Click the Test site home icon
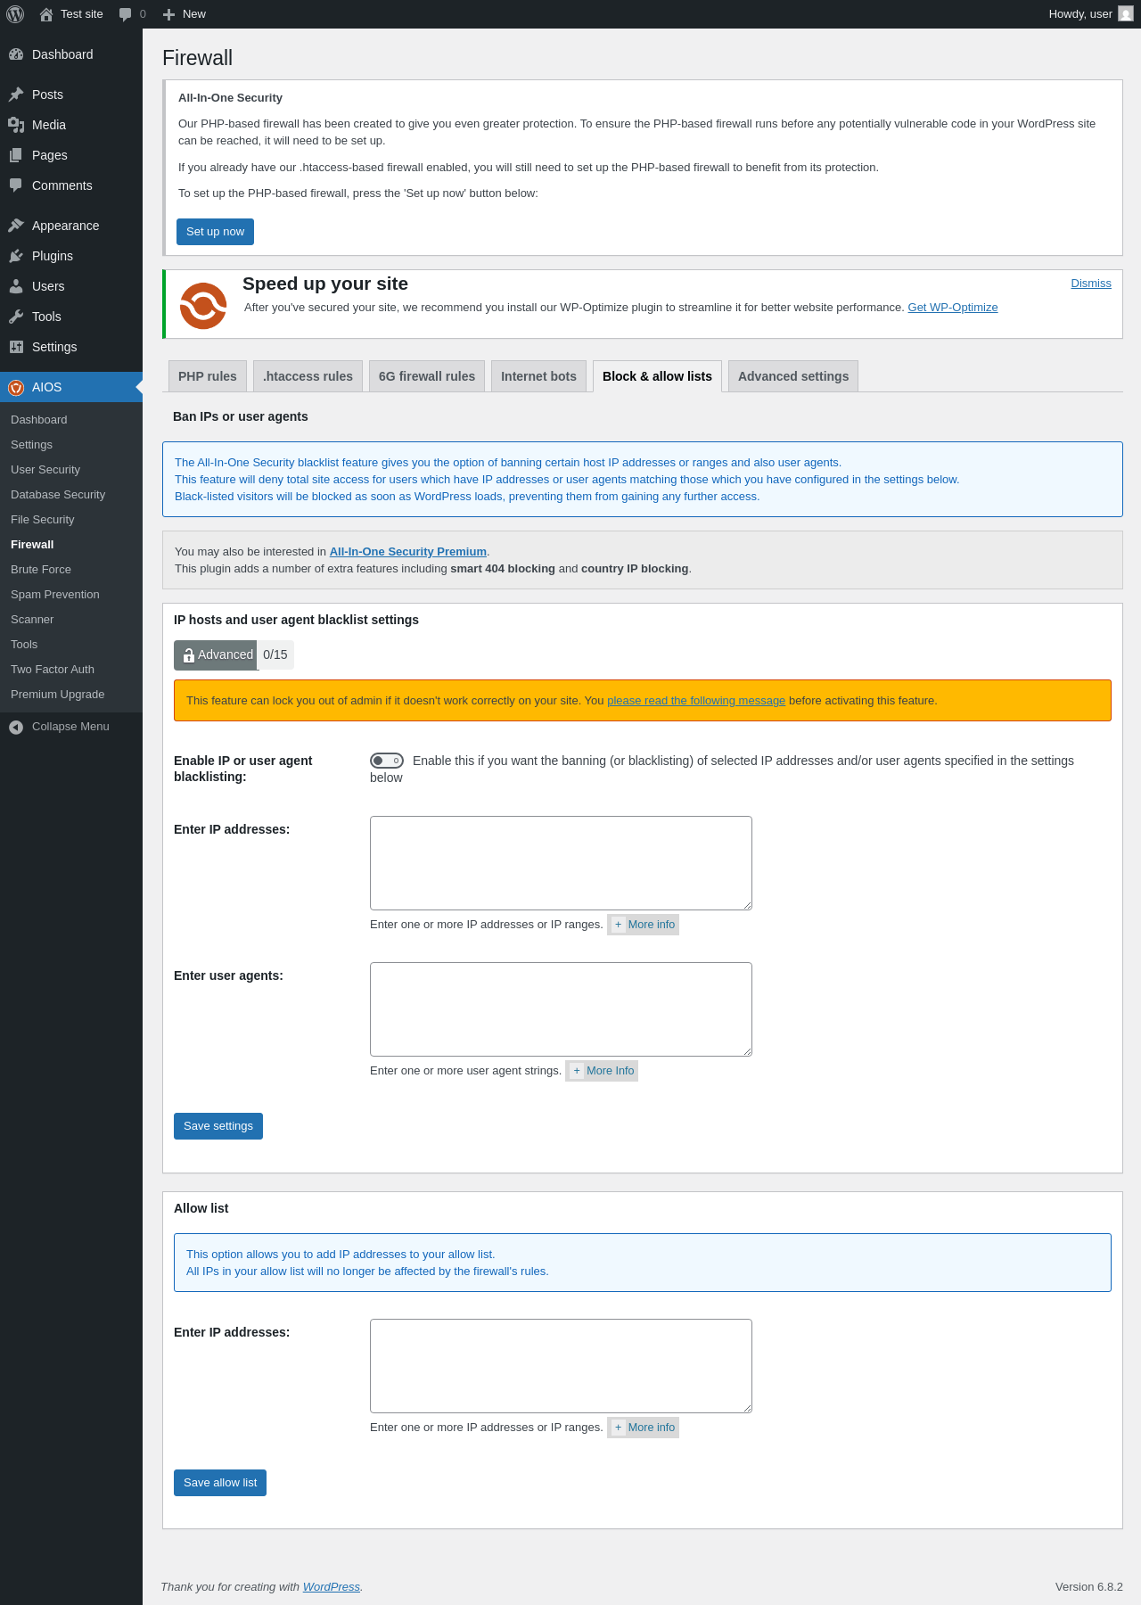The height and width of the screenshot is (1605, 1141). point(46,14)
